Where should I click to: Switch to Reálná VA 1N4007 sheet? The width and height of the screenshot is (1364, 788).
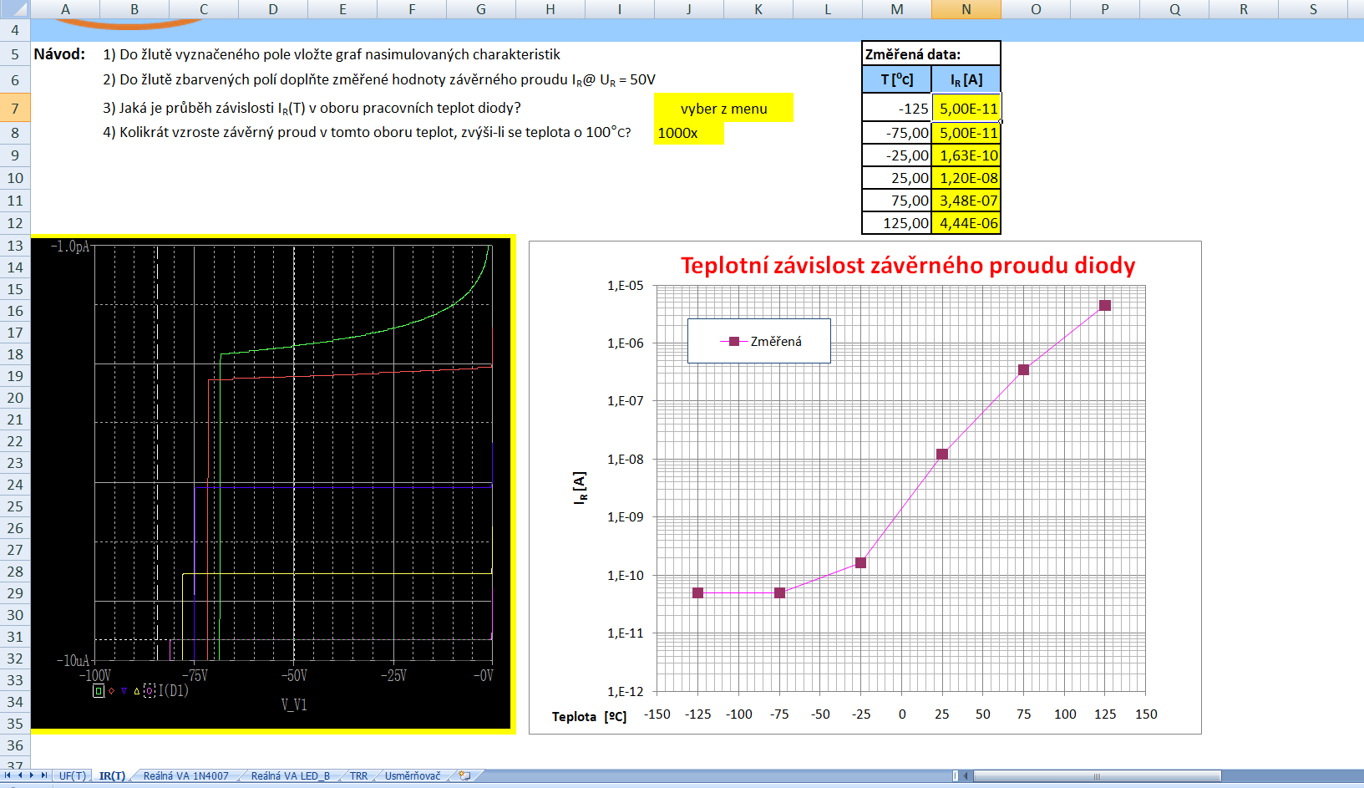coord(185,775)
